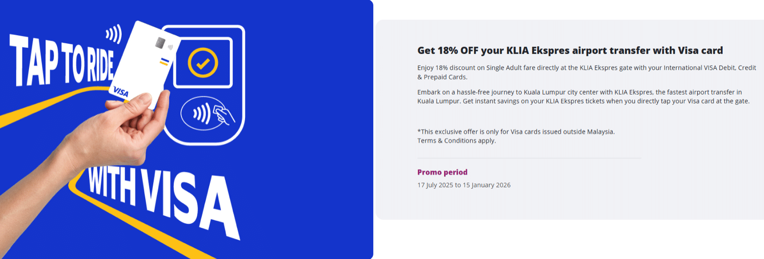The height and width of the screenshot is (259, 764).
Task: Click the "Get 18% OFF" promo heading
Action: click(570, 50)
